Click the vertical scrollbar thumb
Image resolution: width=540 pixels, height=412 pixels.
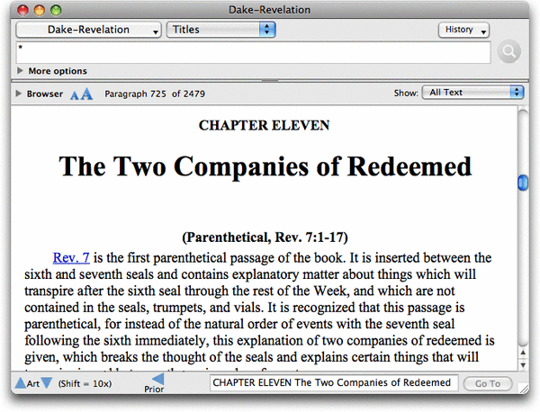(522, 183)
